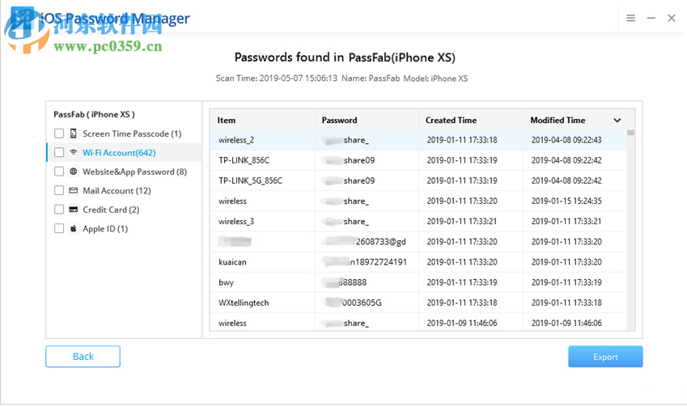
Task: Check the Wi-Fi Account checkbox
Action: (x=59, y=152)
